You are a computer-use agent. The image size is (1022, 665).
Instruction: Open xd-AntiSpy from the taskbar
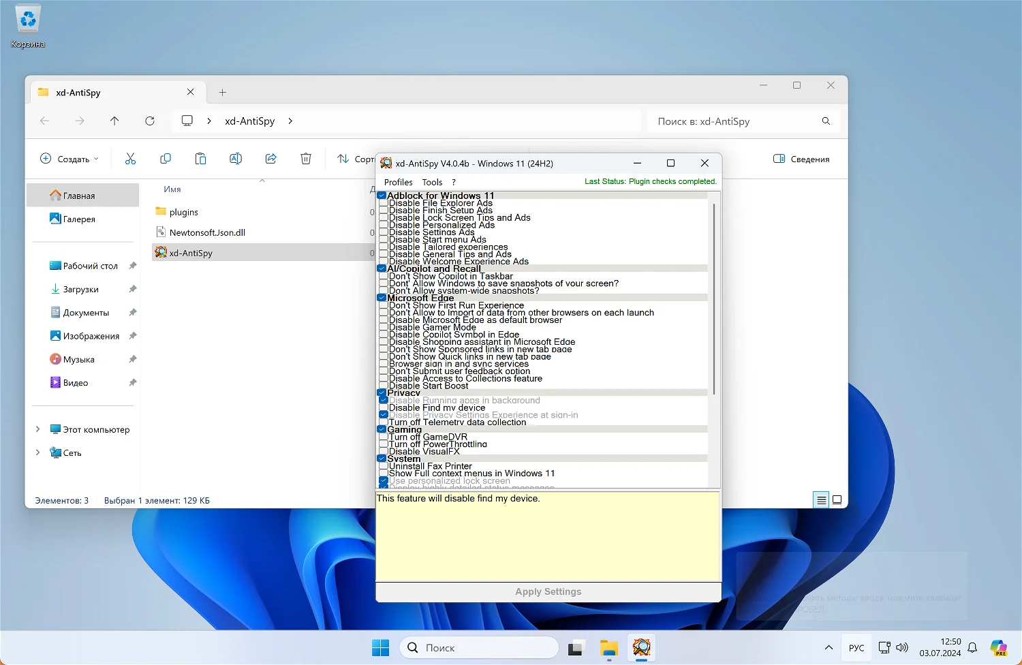click(x=641, y=647)
